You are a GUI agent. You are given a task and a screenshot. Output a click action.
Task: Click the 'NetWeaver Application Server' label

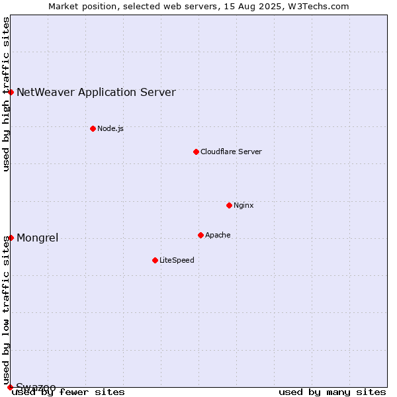coord(96,92)
